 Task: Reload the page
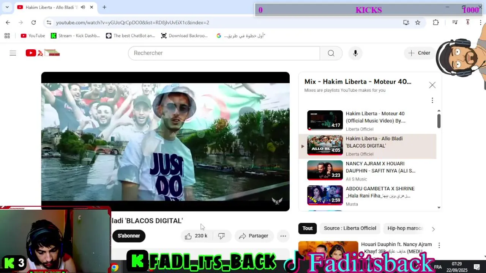point(33,22)
